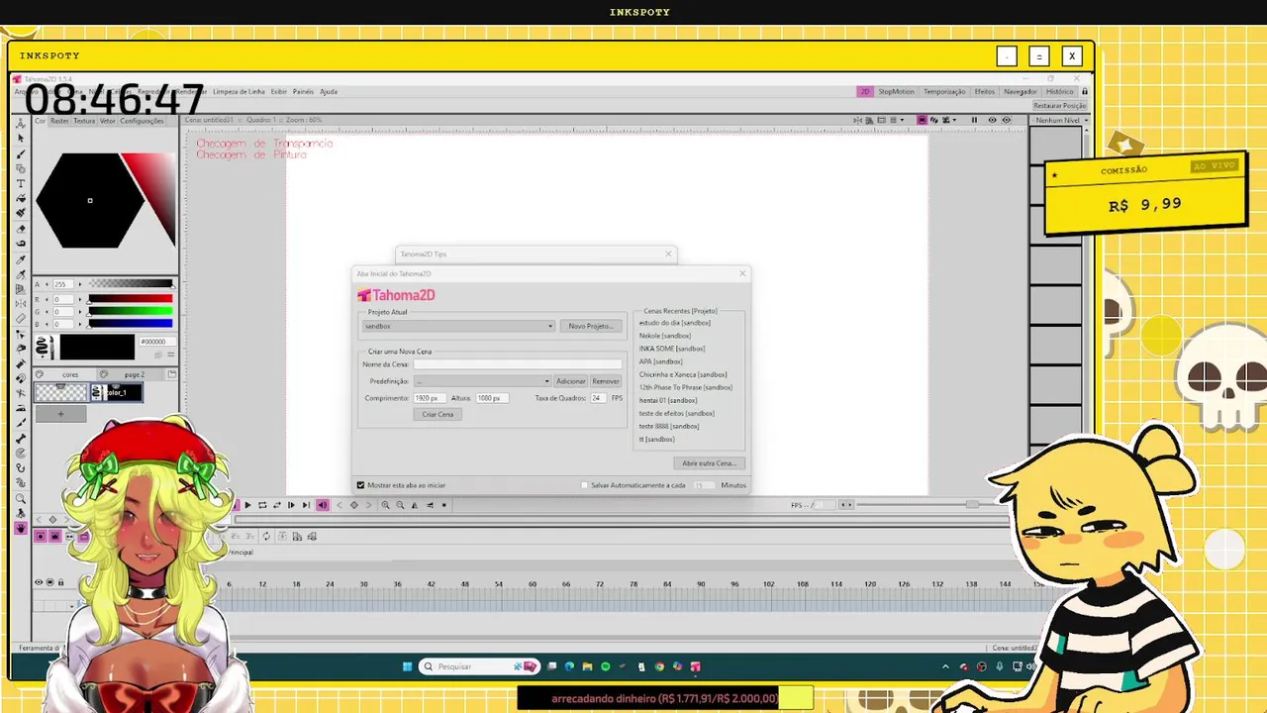Open the Nenhum Nível dropdown
Screen dimensions: 1267x713
click(x=1059, y=120)
